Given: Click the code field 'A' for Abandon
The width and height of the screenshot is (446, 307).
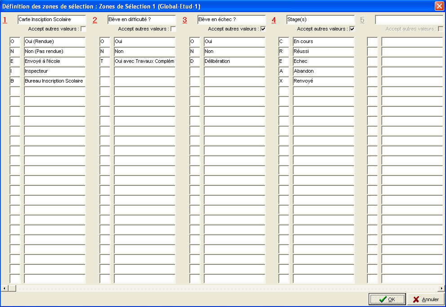Looking at the screenshot, I should [x=284, y=71].
